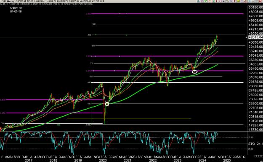Click the 48995.00 price axis label

[x=256, y=12]
